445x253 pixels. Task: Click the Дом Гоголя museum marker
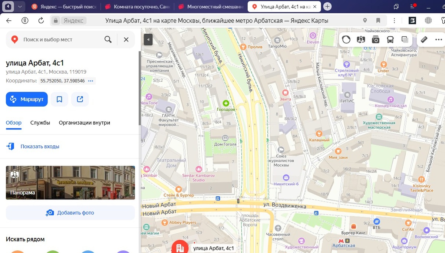(226, 138)
